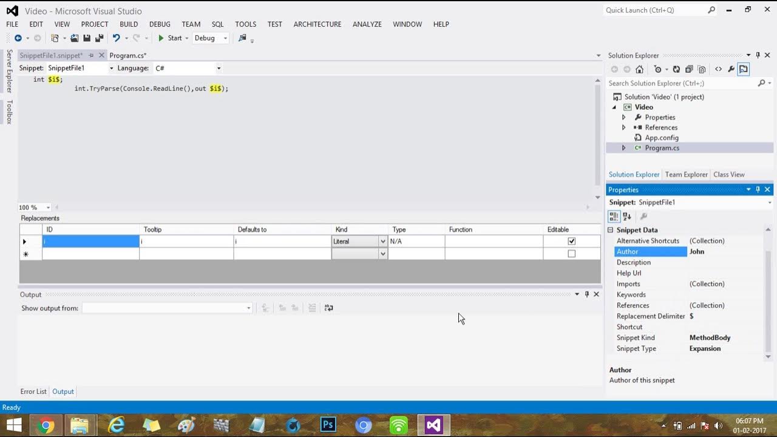Open the DEBUG menu
Viewport: 777px width, 437px height.
[x=160, y=24]
